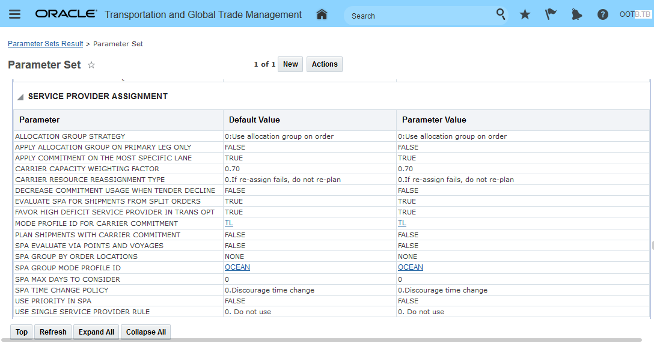
Task: Open the flags icon in header
Action: [x=551, y=14]
